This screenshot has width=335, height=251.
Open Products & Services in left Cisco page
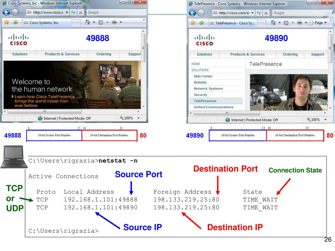pos(62,54)
